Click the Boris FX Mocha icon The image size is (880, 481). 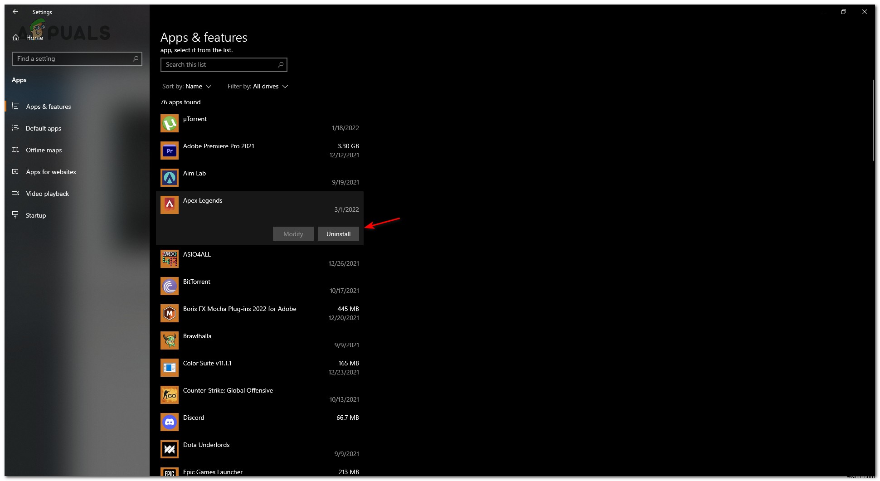[169, 313]
